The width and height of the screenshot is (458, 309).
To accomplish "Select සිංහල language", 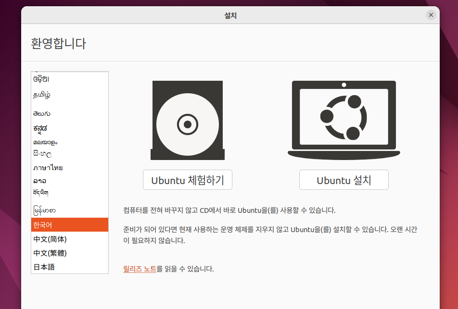I will point(69,154).
